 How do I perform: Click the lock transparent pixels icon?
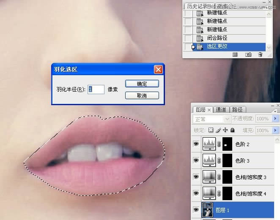[x=211, y=130]
